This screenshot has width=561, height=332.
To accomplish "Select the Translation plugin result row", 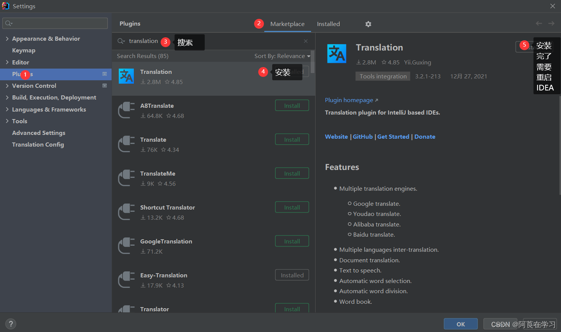I will [x=213, y=79].
